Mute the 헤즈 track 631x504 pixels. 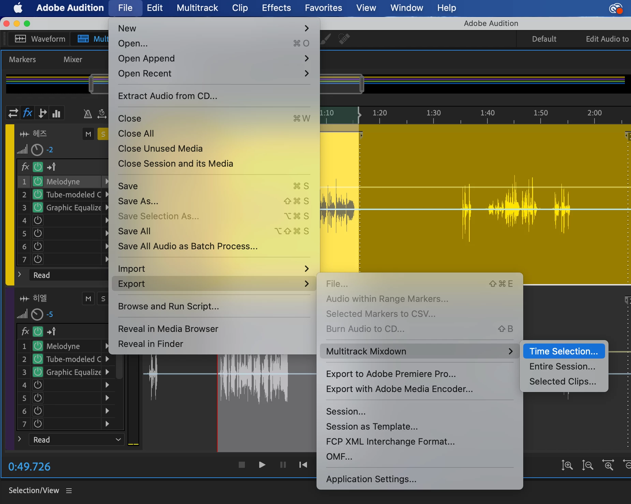click(88, 134)
